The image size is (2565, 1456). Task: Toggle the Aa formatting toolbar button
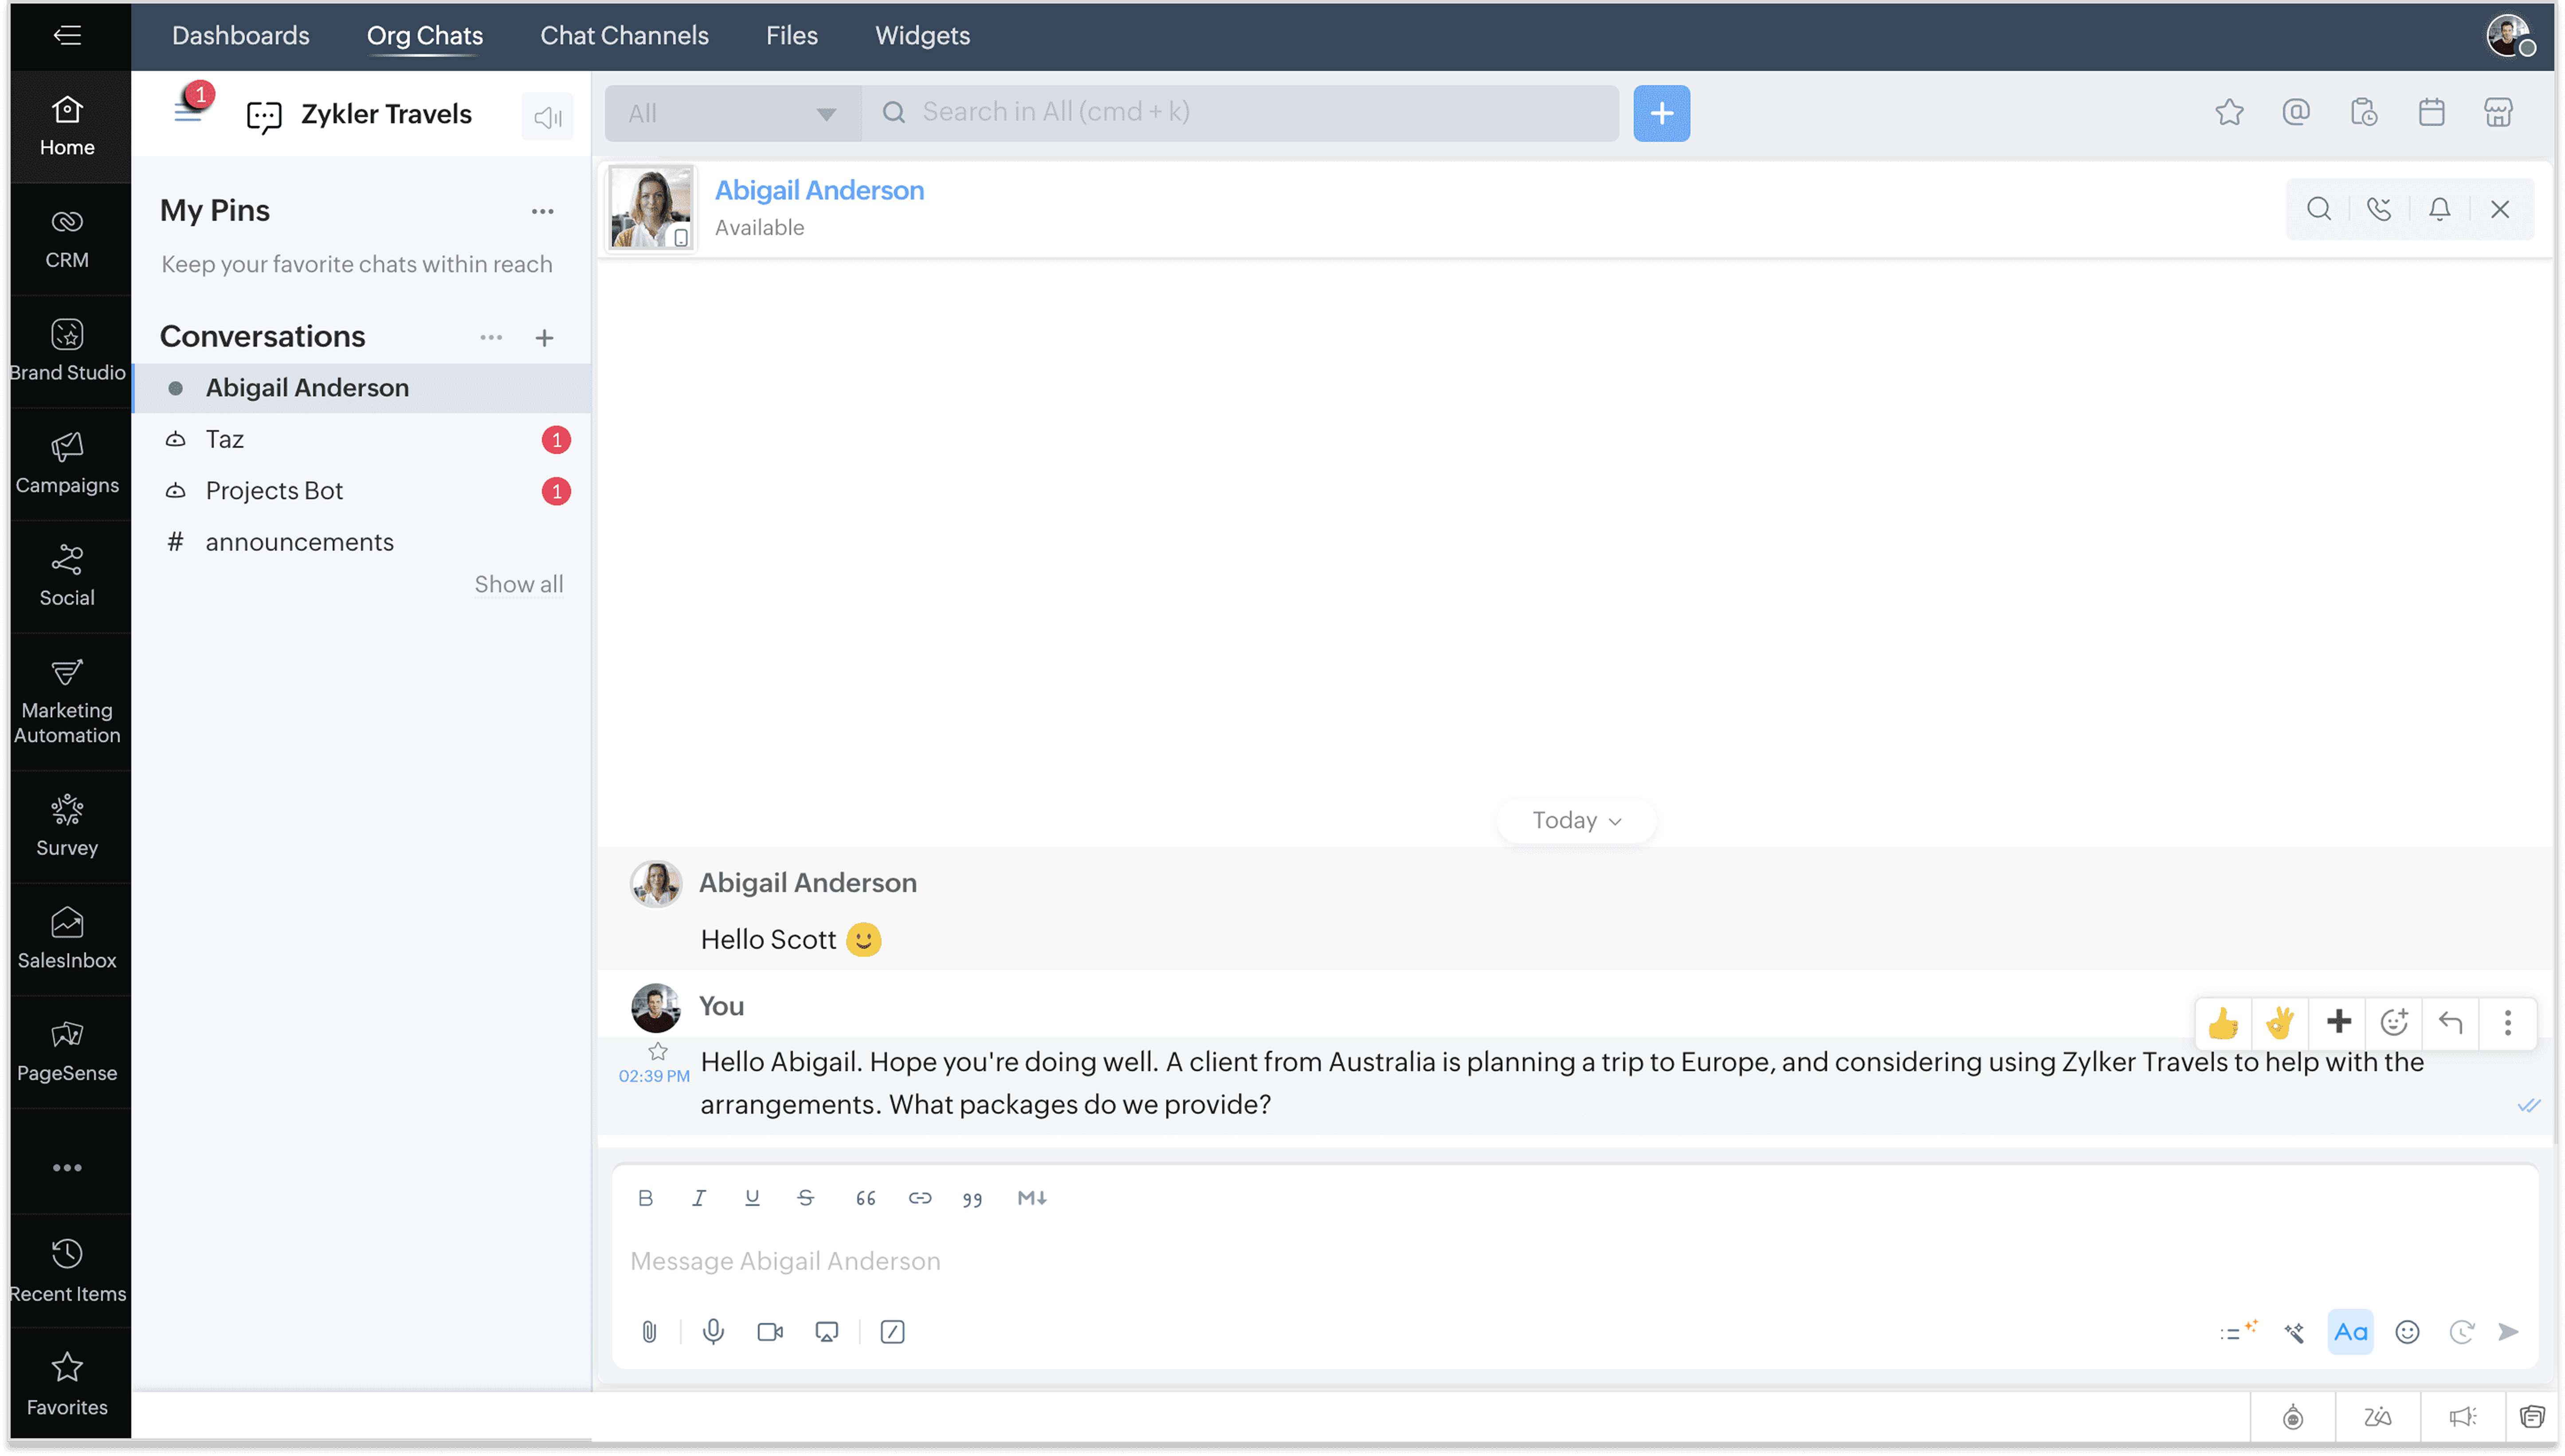click(x=2350, y=1332)
